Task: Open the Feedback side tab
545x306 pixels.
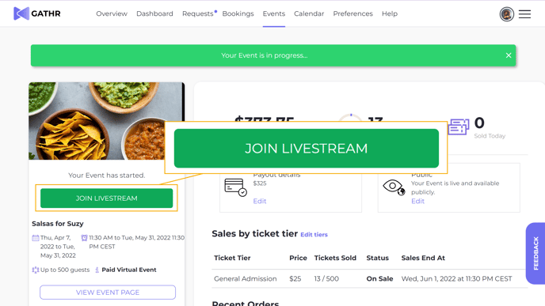Action: [535, 253]
